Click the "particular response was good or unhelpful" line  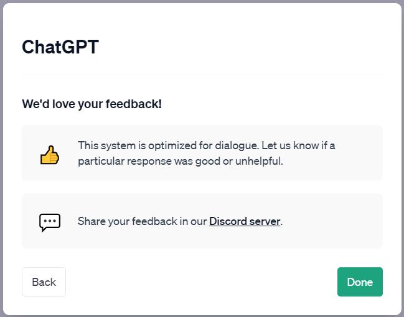click(181, 160)
